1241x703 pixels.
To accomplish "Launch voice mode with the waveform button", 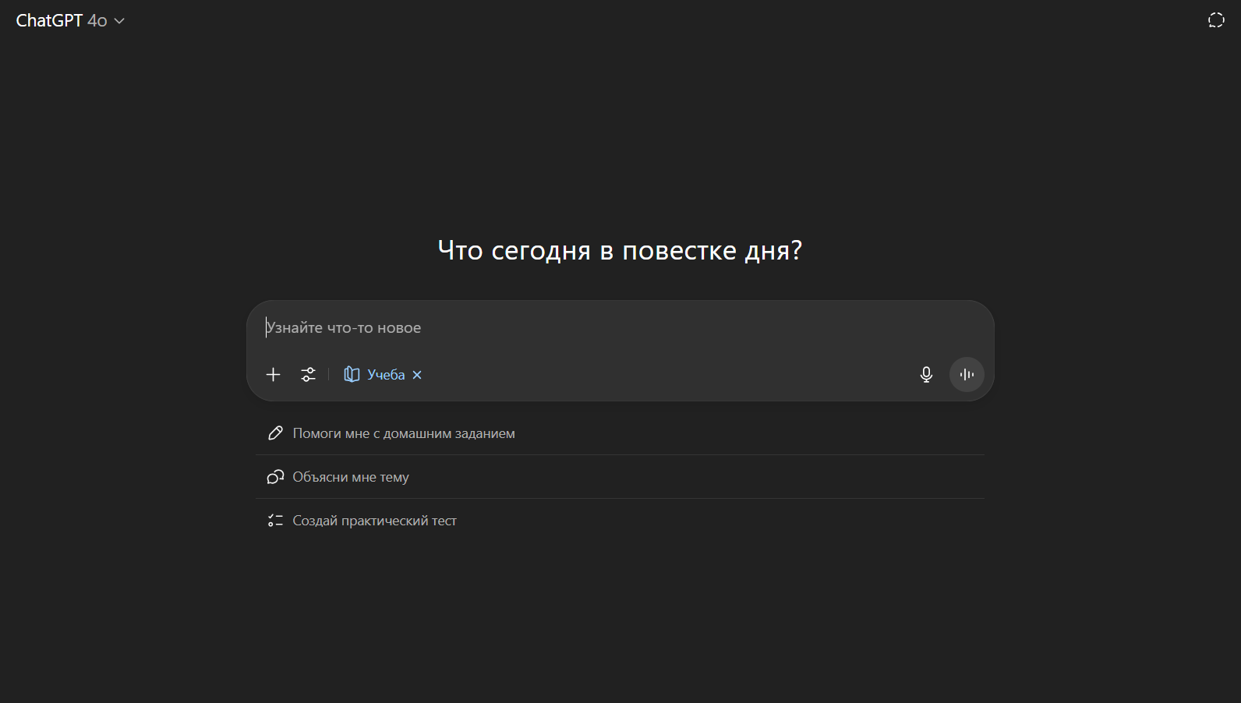I will (967, 375).
